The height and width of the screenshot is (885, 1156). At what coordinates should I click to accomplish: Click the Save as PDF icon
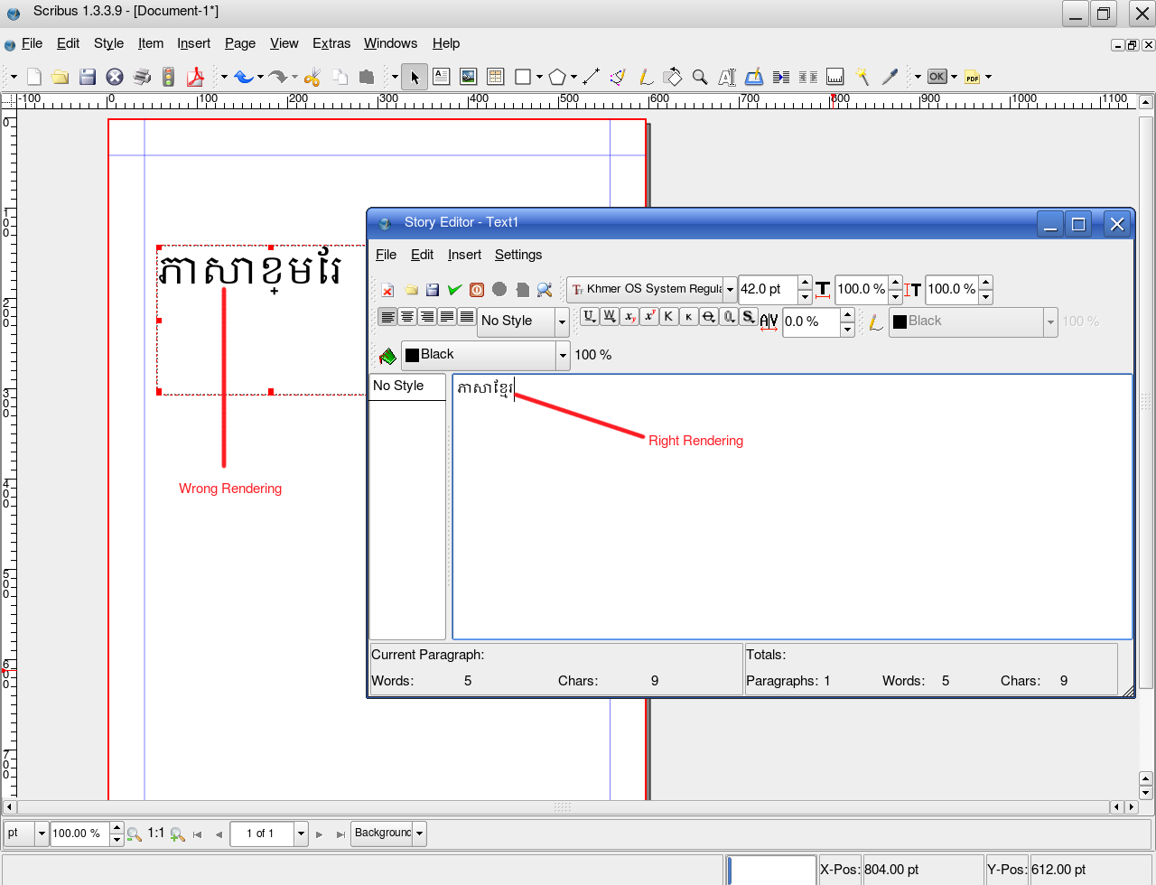(195, 77)
